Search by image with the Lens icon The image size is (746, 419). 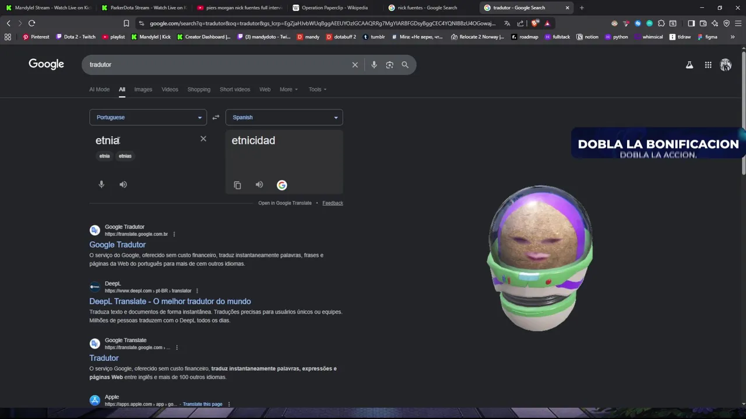pos(389,65)
